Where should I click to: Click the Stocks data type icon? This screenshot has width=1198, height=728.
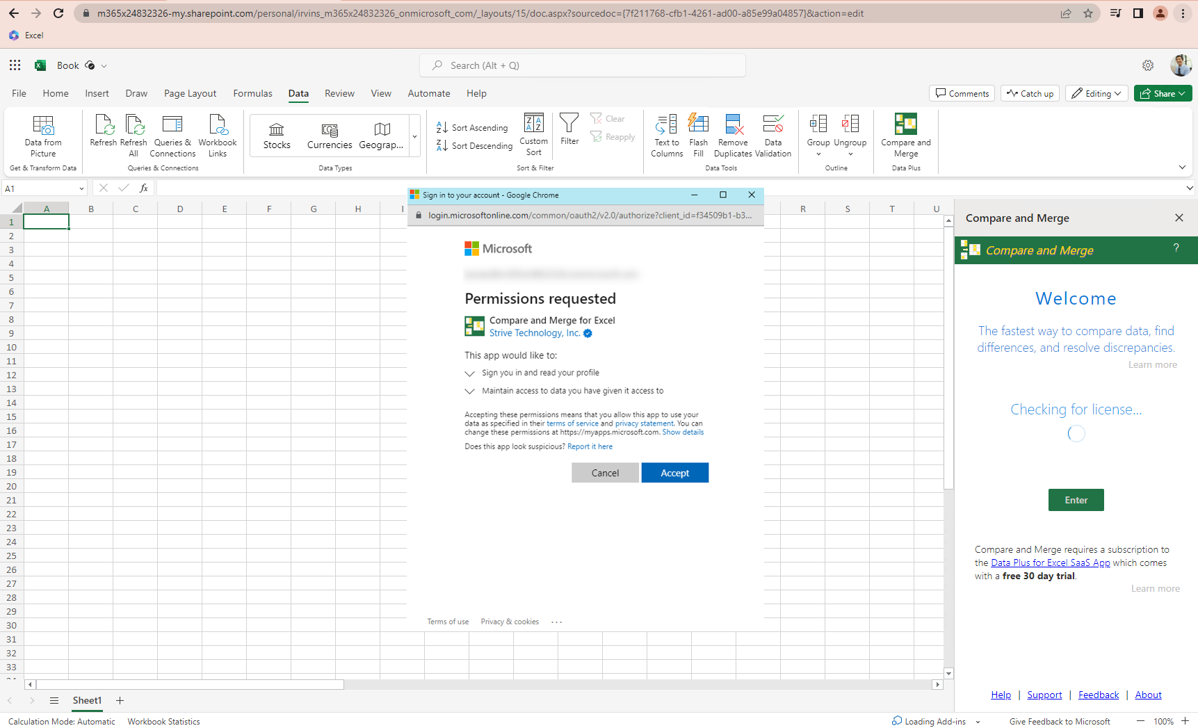coord(277,130)
